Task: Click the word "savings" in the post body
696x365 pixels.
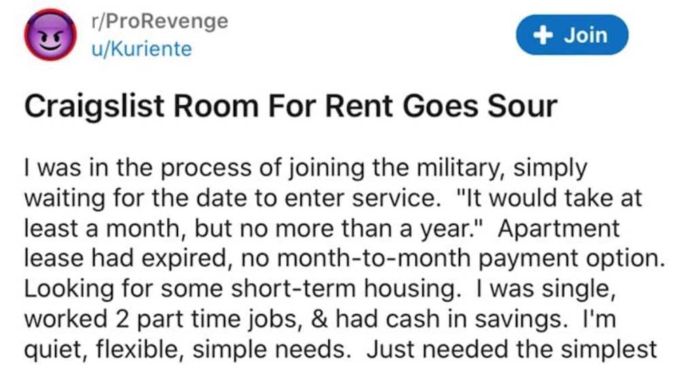Action: pos(521,319)
